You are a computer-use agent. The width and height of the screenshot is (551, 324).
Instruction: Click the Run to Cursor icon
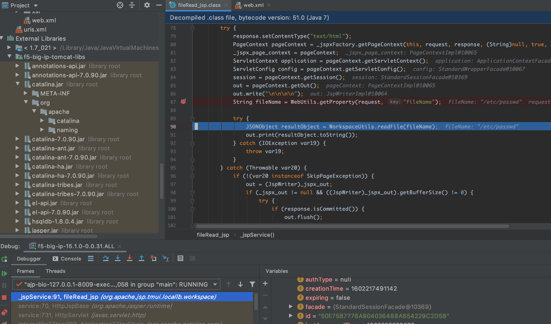tap(165, 258)
